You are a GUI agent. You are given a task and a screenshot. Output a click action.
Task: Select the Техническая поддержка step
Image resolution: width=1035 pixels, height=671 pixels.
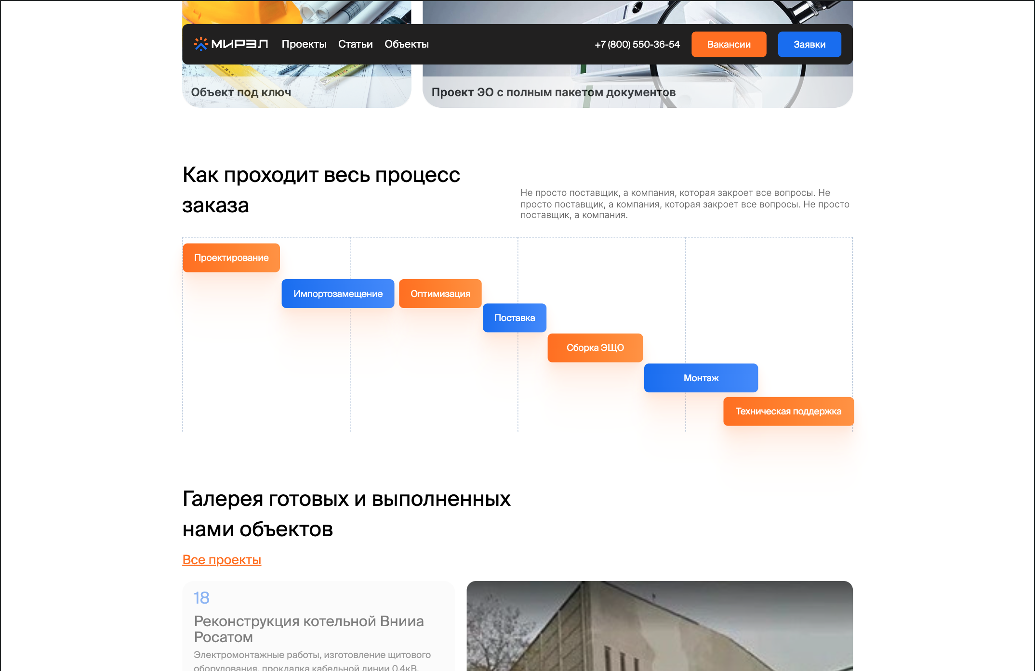point(788,412)
